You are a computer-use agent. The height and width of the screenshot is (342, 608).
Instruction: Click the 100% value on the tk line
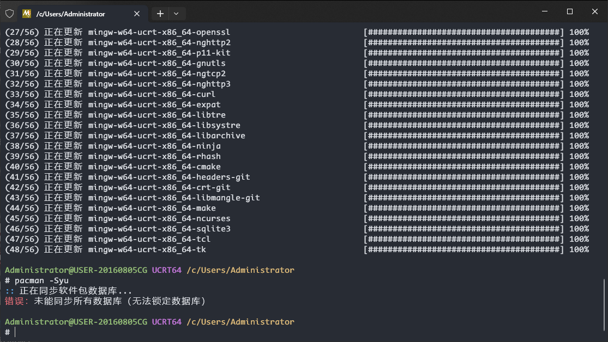click(x=579, y=249)
